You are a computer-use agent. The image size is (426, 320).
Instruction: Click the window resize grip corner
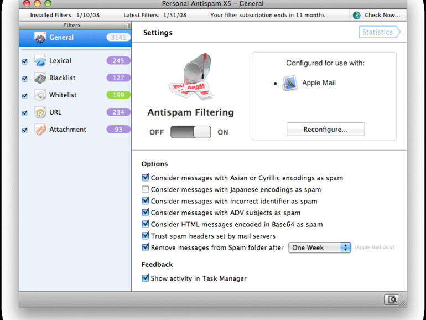click(403, 303)
